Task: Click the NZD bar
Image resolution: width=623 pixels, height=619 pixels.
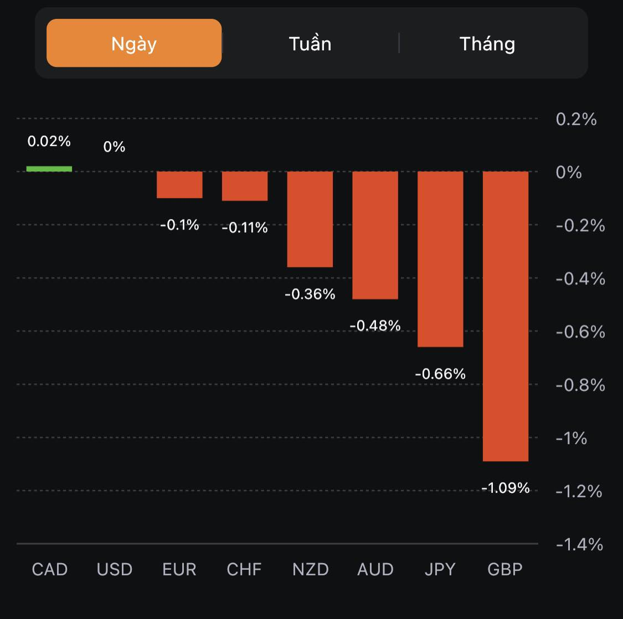Action: click(310, 219)
